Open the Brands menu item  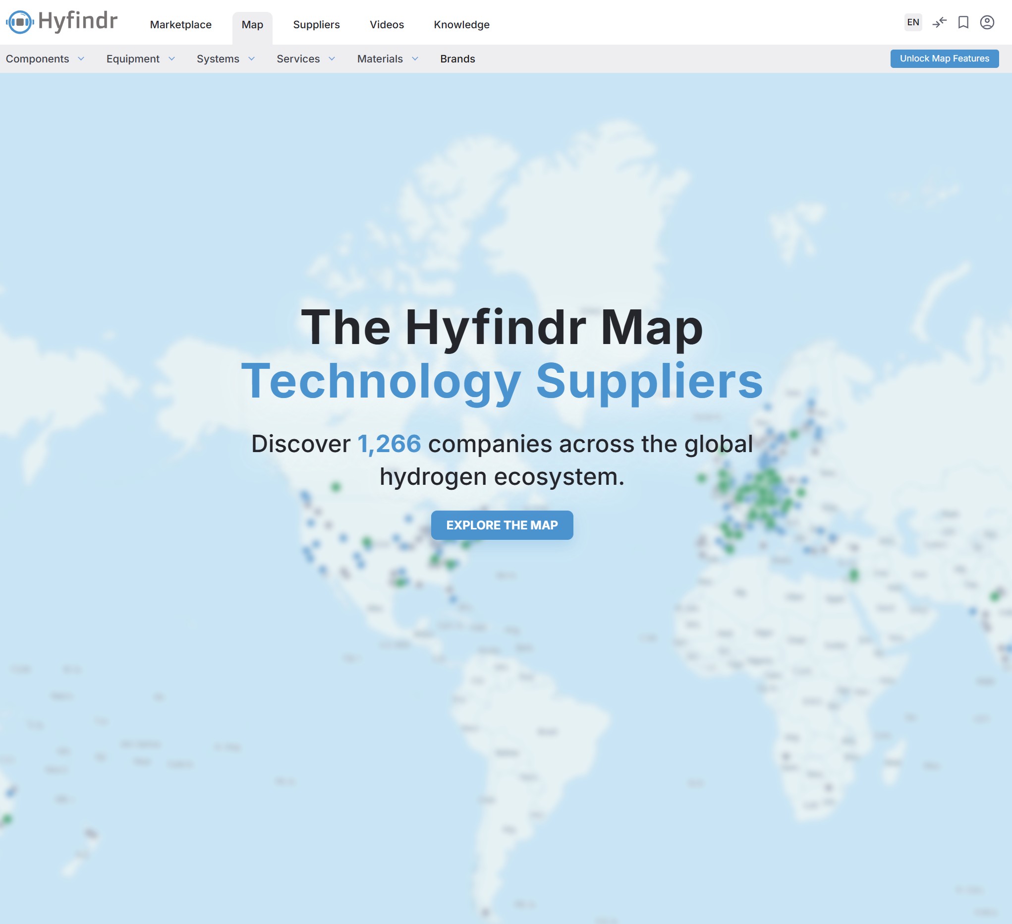point(457,59)
